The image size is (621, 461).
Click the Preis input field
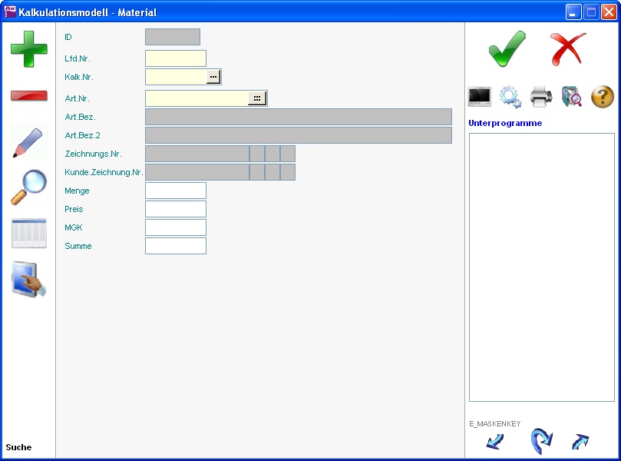coord(175,209)
